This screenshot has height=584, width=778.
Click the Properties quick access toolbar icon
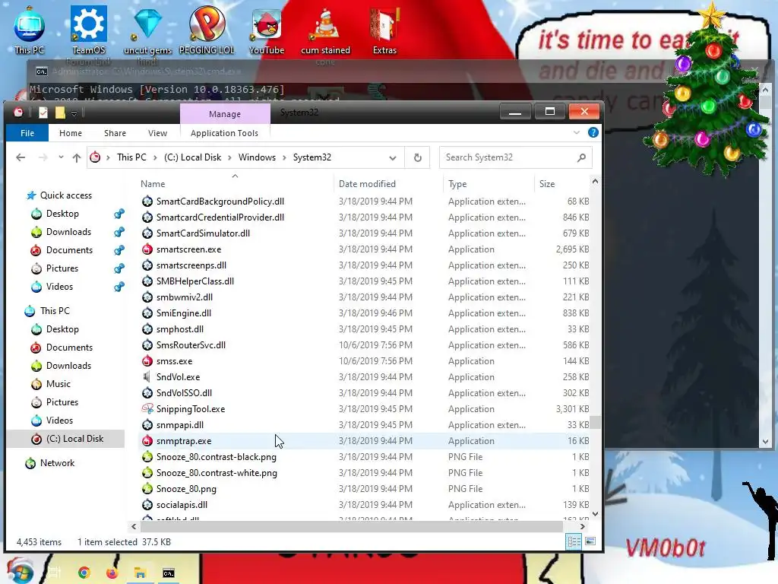click(x=43, y=113)
